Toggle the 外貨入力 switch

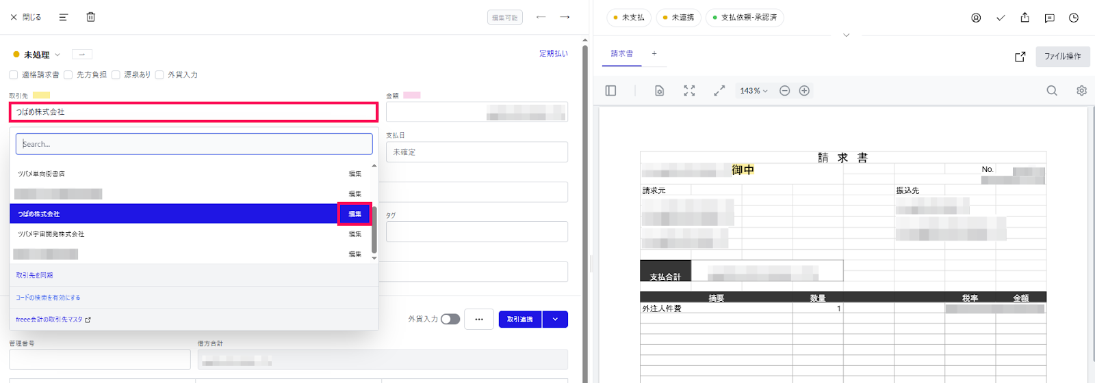pos(450,319)
